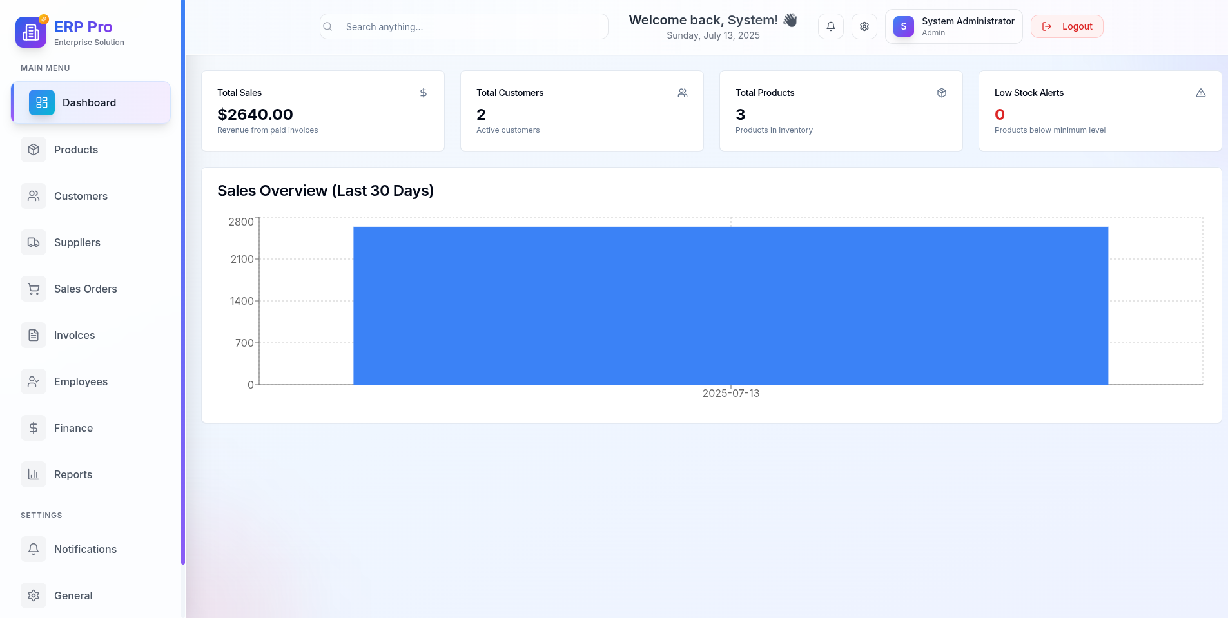Click the Suppliers truck icon

[x=34, y=242]
